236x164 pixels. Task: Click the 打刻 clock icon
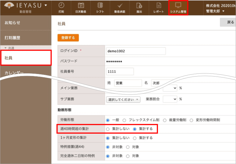[x=61, y=5]
